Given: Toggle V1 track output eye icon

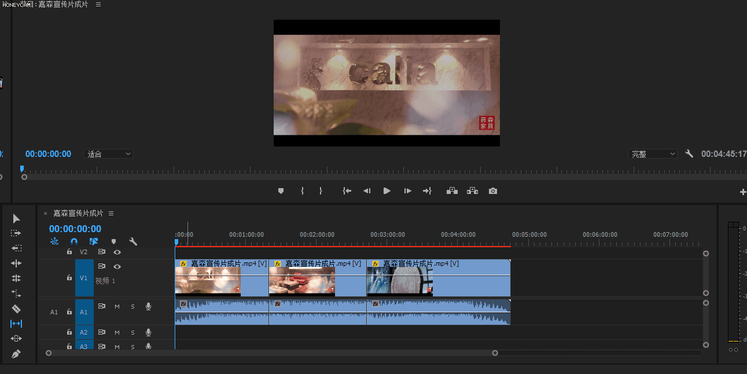Looking at the screenshot, I should 117,266.
